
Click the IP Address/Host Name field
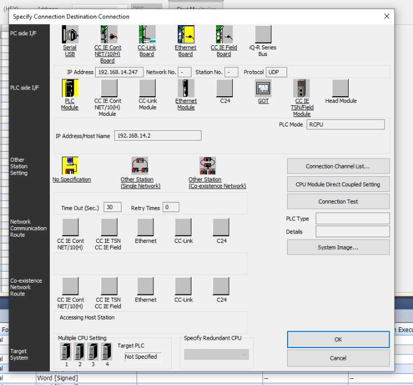[x=158, y=135]
